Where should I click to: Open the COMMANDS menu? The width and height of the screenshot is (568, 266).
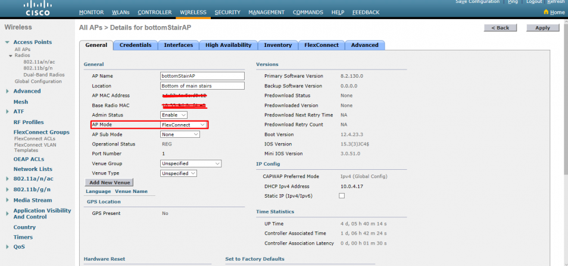[308, 12]
